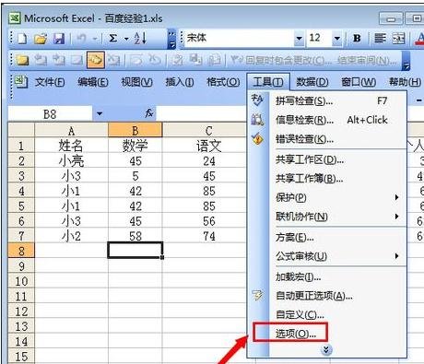This screenshot has width=424, height=364.
Task: Choose 信息检索(R) from the menu
Action: [x=327, y=120]
